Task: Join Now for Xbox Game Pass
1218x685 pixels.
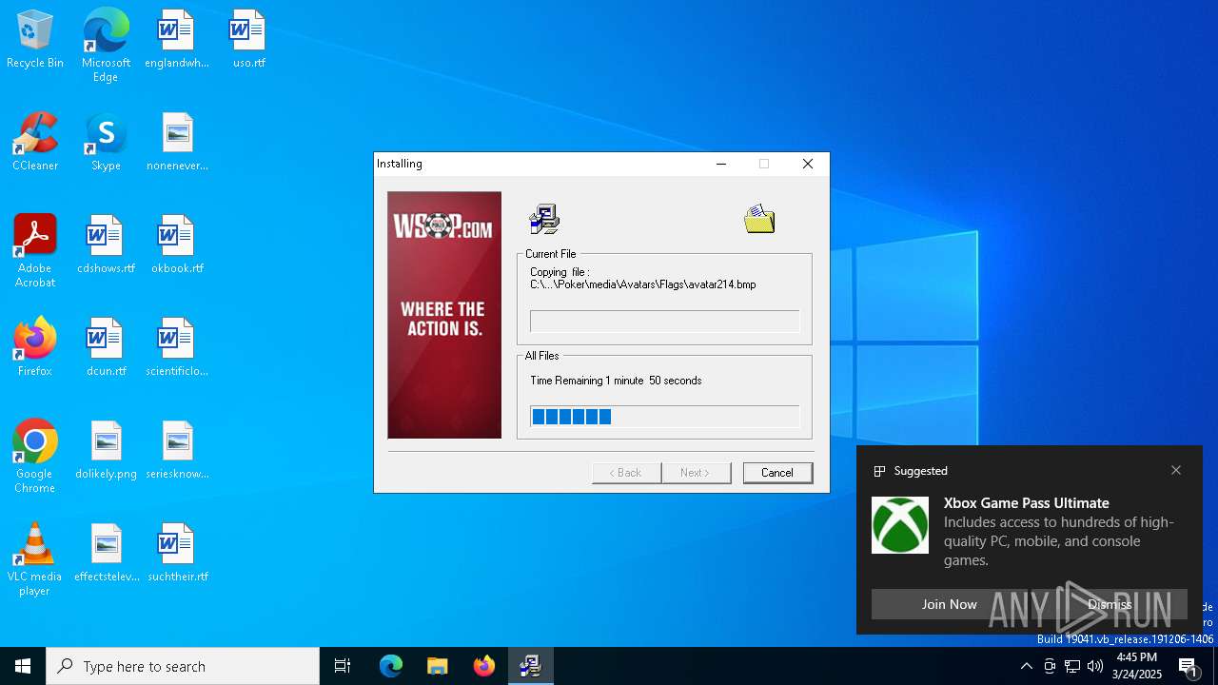Action: [949, 604]
